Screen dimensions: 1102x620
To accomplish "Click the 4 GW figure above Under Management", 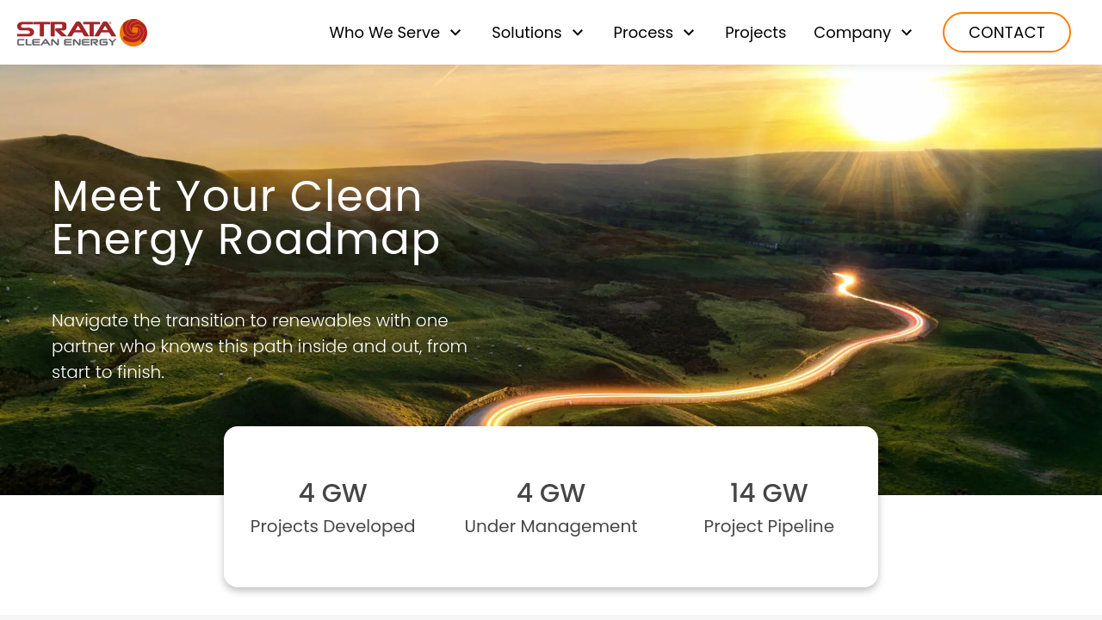I will click(x=551, y=493).
